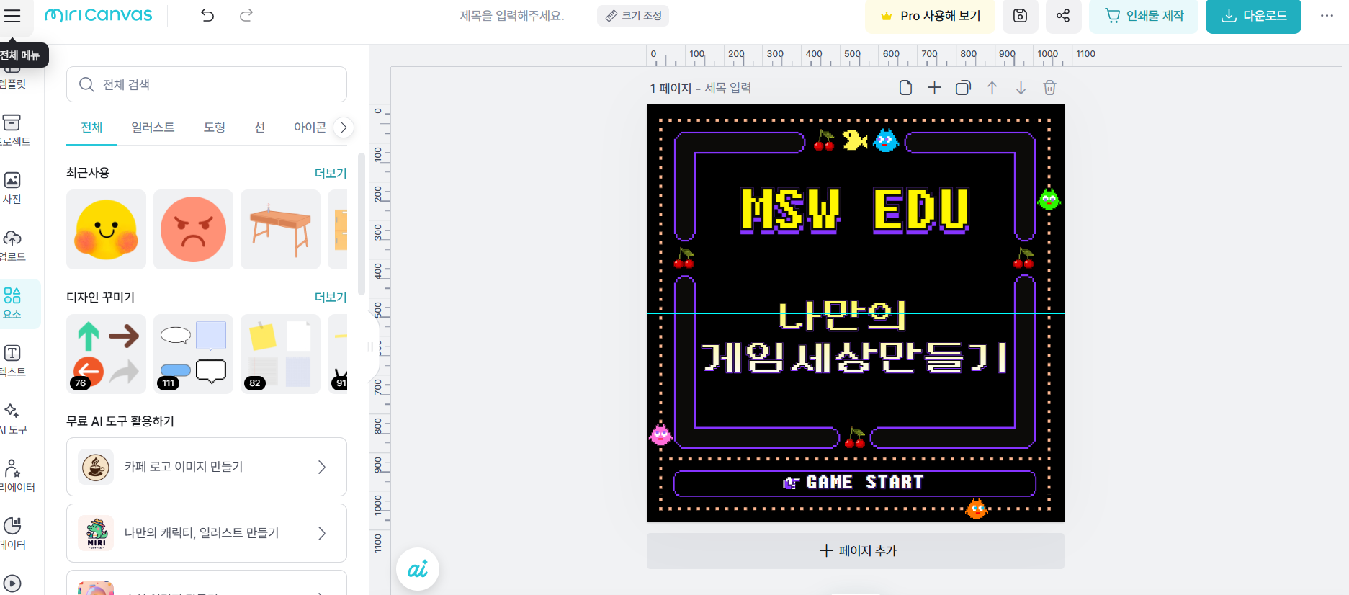1349x595 pixels.
Task: Switch to the 선 tab
Action: coord(260,127)
